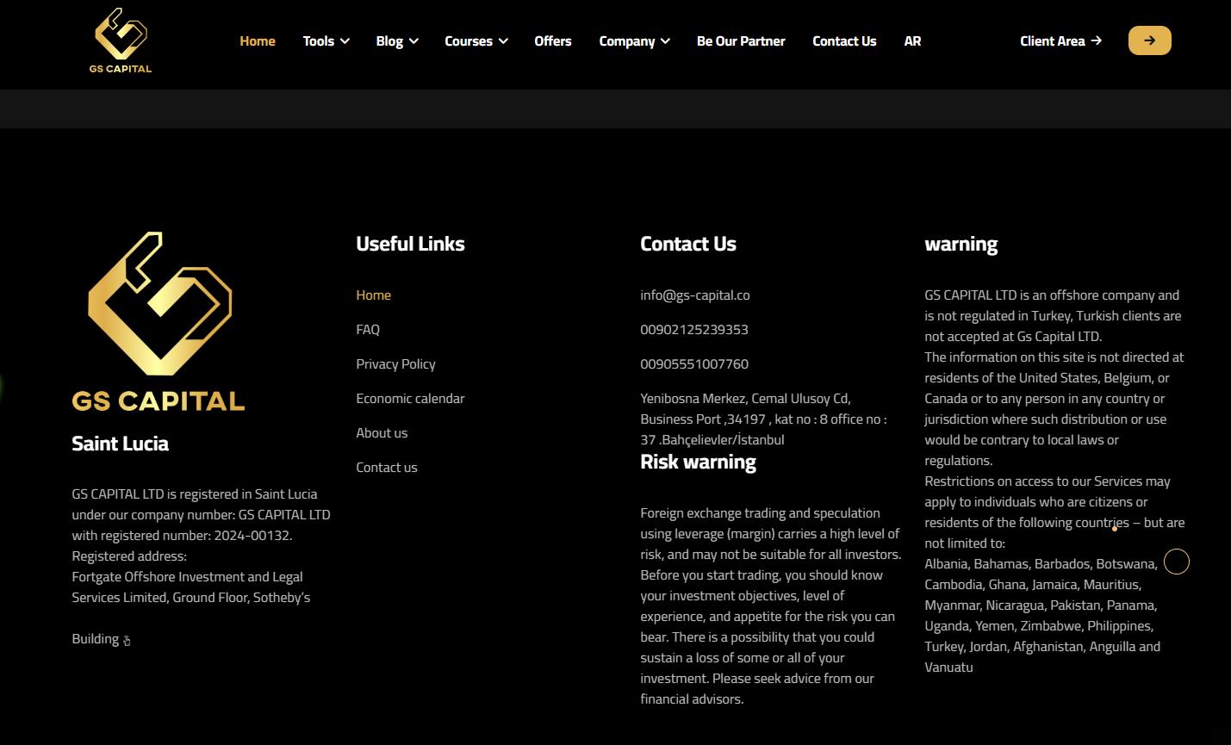Open the Courses dropdown menu
The width and height of the screenshot is (1231, 745).
pyautogui.click(x=476, y=40)
